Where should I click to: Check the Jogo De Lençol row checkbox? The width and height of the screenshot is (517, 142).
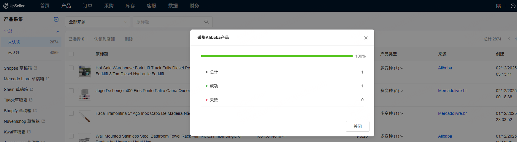[x=71, y=91]
